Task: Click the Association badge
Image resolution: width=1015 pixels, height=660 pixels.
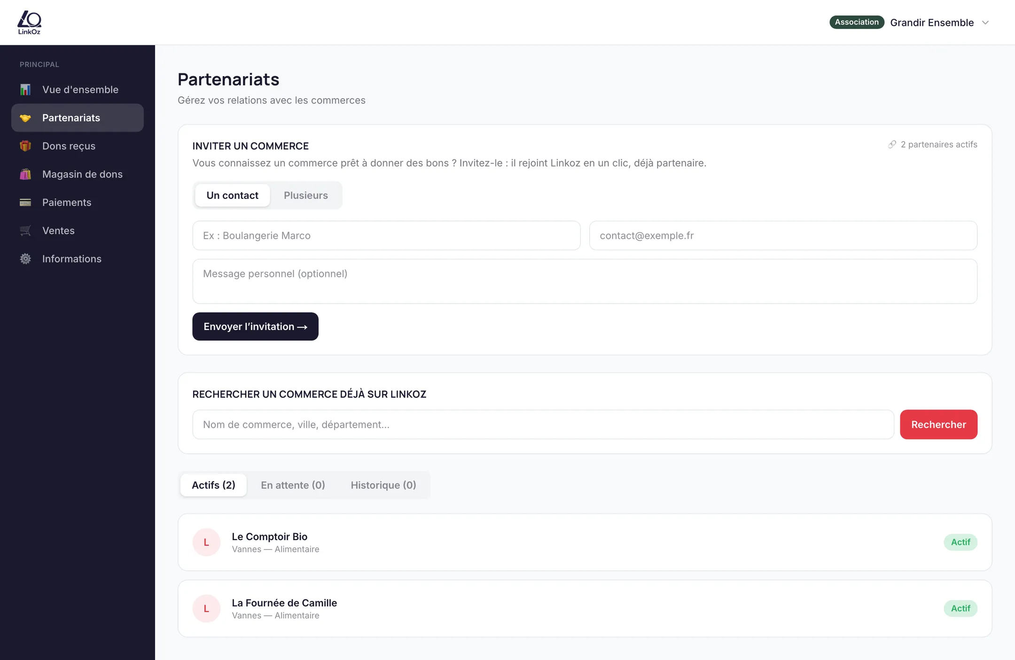Action: (x=857, y=22)
